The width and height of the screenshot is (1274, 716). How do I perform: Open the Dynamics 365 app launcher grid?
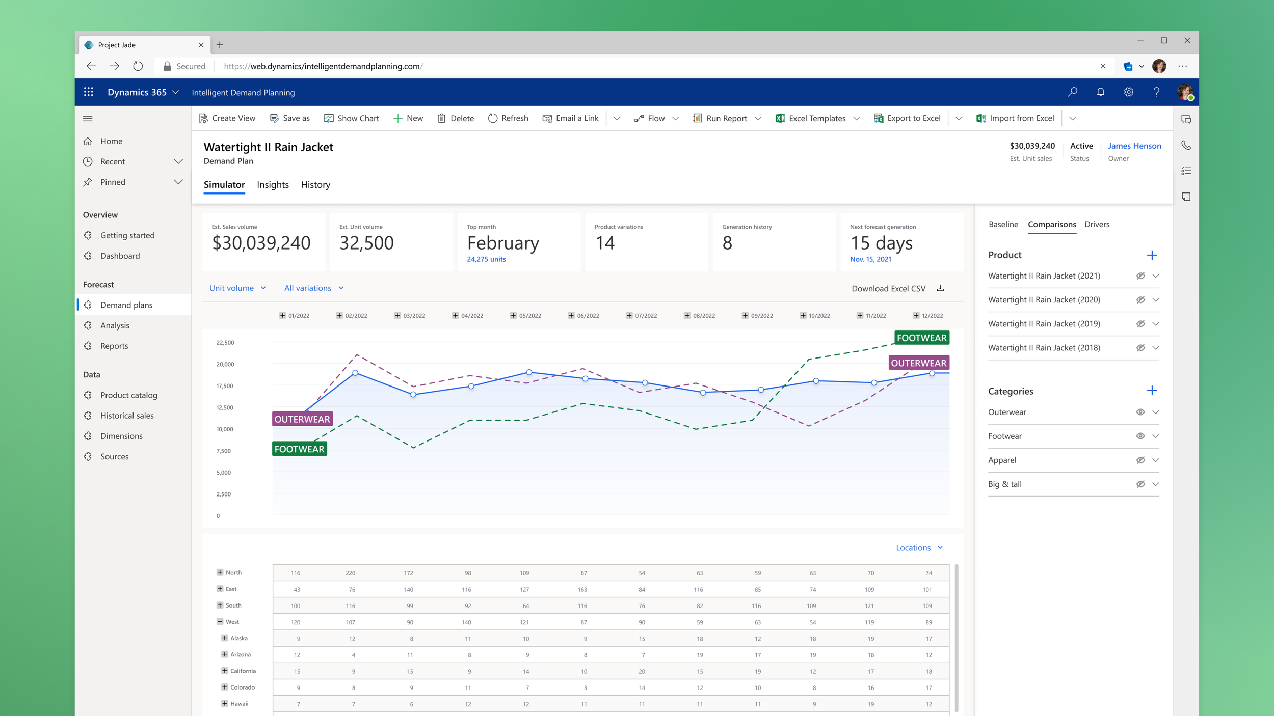coord(89,92)
